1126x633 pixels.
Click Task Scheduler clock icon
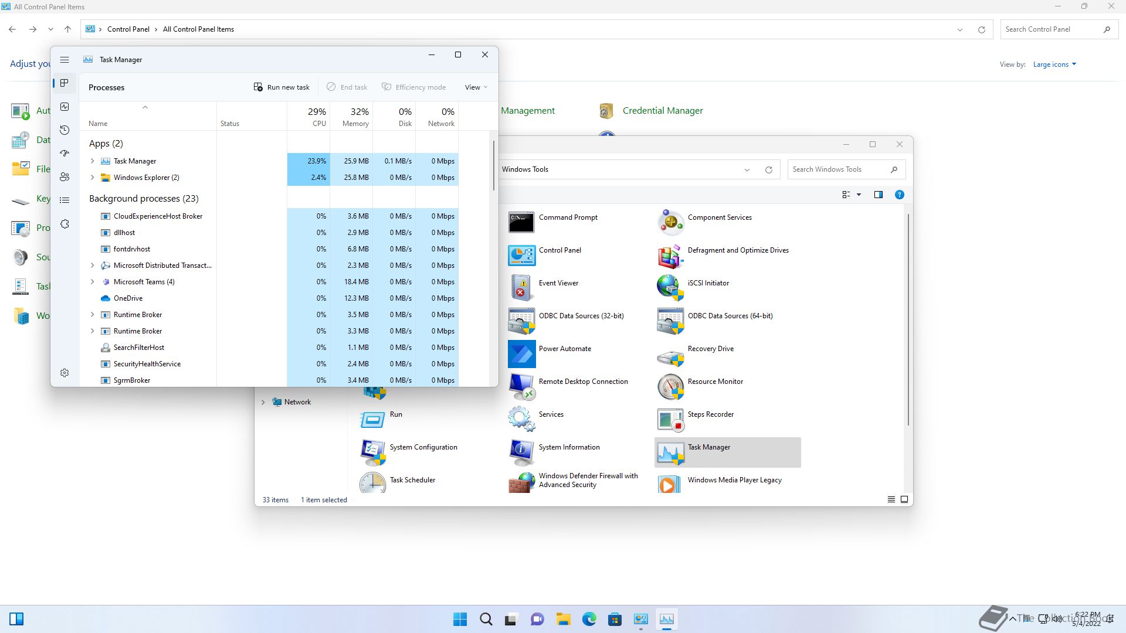(372, 482)
